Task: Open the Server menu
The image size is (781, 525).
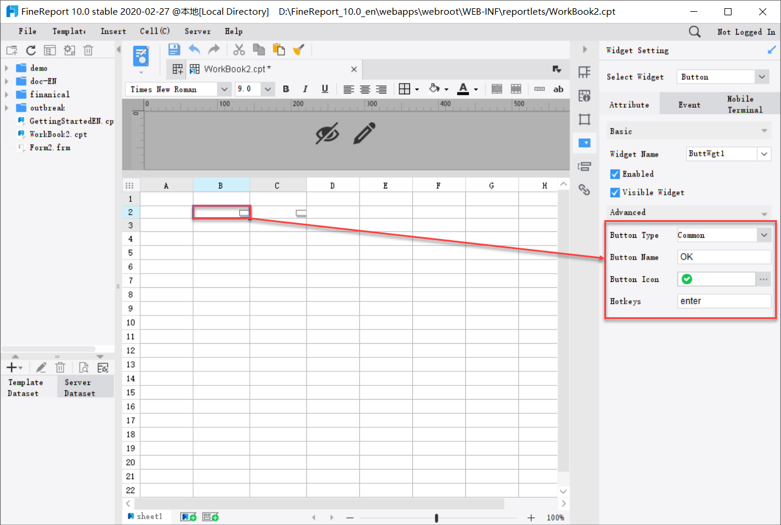Action: click(x=197, y=32)
